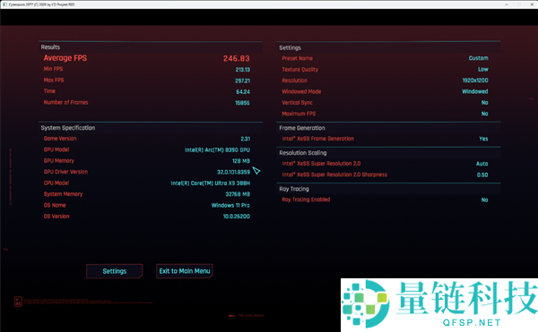Screen dimensions: 538x332
Task: Click the GPU Driver Version label
Action: click(65, 172)
